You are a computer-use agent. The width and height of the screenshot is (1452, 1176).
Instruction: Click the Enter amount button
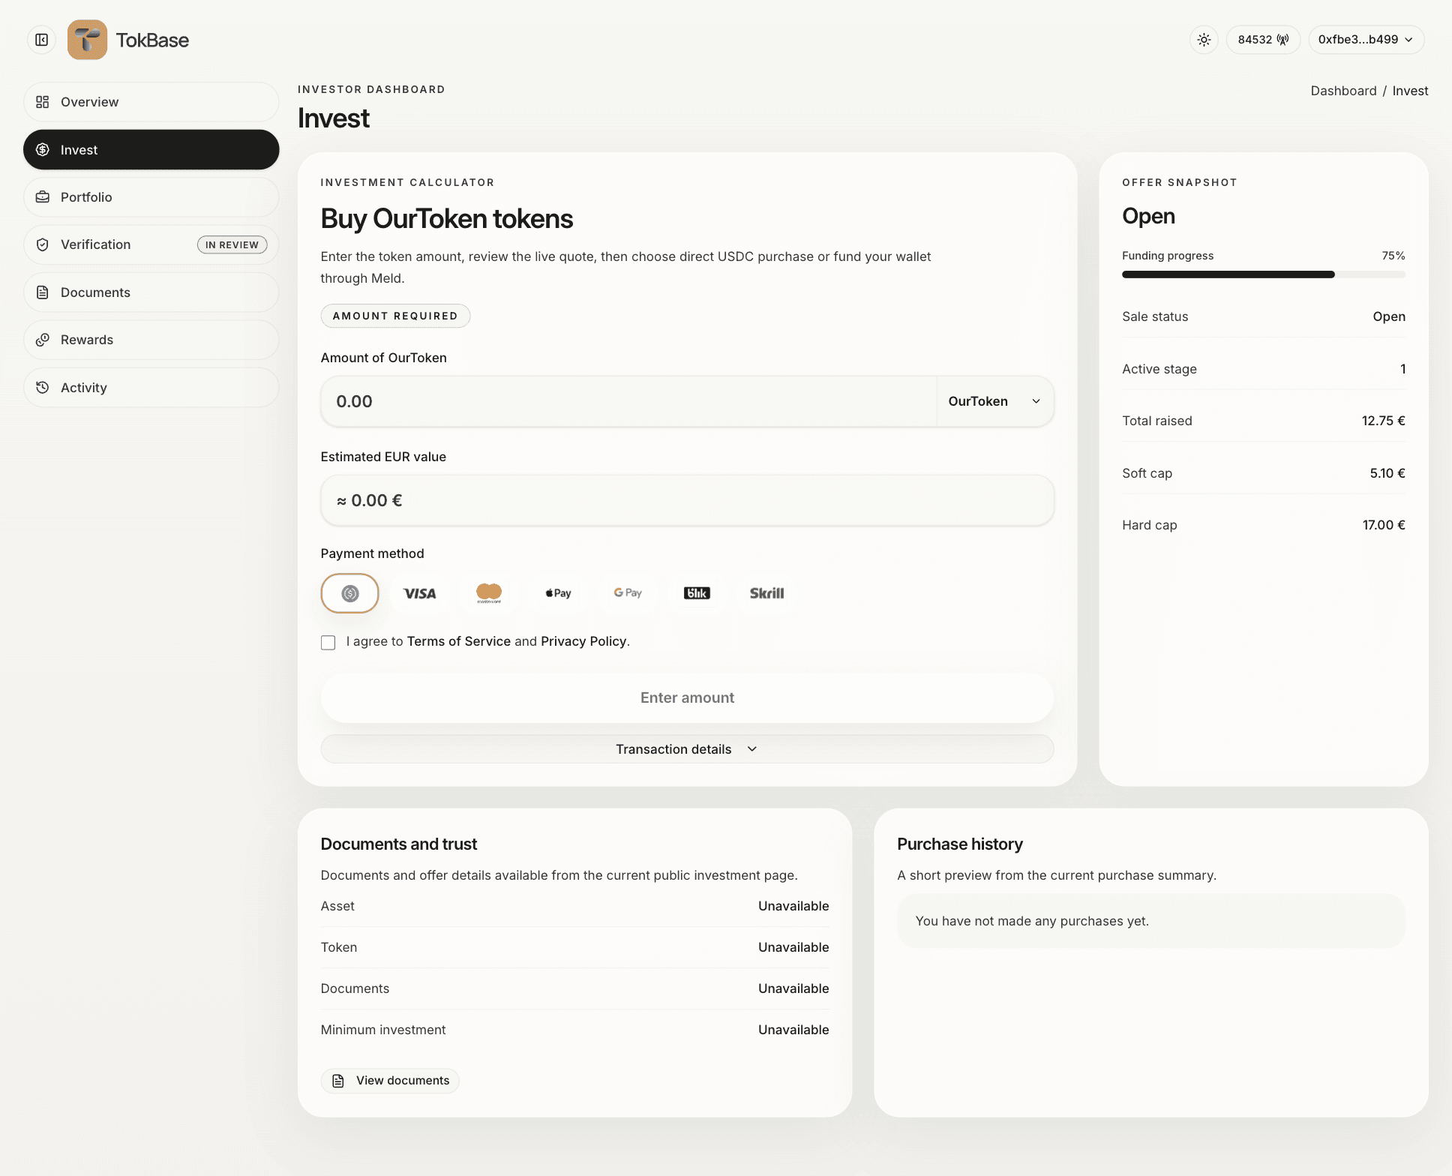(x=687, y=697)
